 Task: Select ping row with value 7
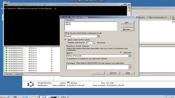(x=32, y=53)
